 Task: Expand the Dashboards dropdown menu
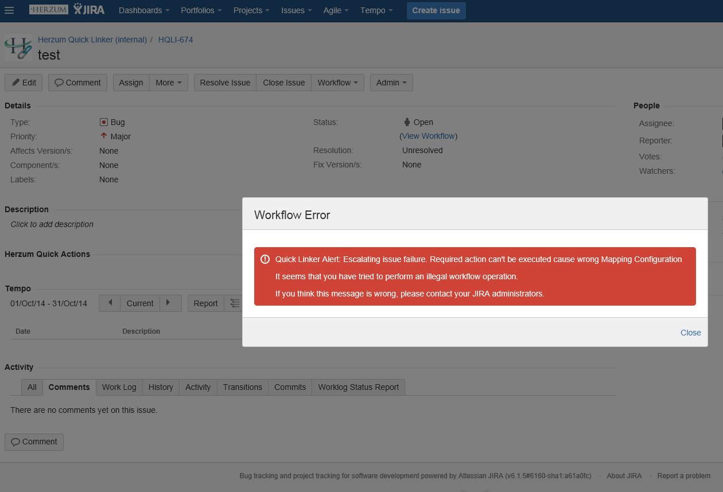click(144, 10)
